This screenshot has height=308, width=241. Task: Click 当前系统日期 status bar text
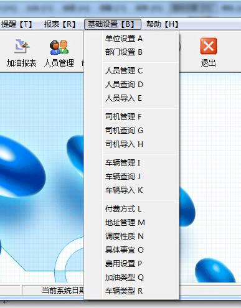[63, 291]
